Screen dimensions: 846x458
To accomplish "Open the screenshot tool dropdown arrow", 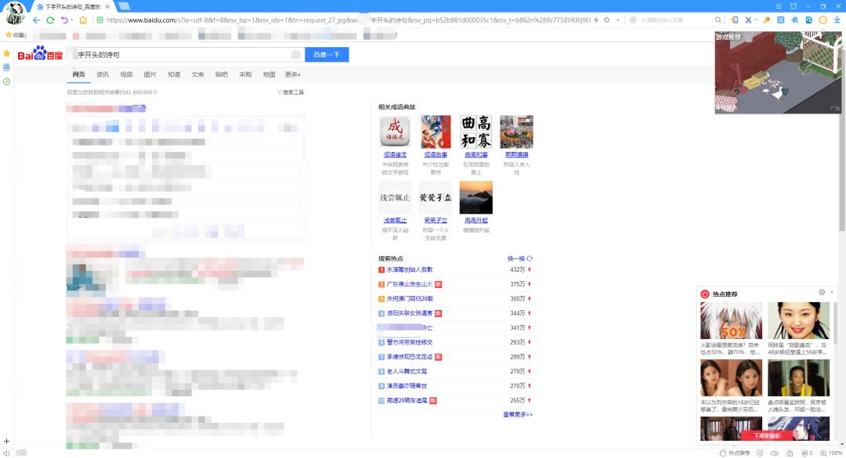I will point(756,20).
